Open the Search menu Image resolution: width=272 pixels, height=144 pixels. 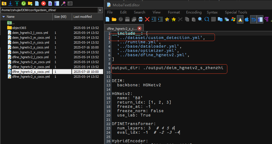pos(139,12)
